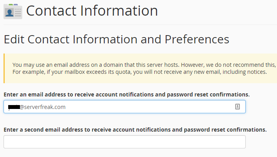Click the 'Contact Information' page title

92,11
